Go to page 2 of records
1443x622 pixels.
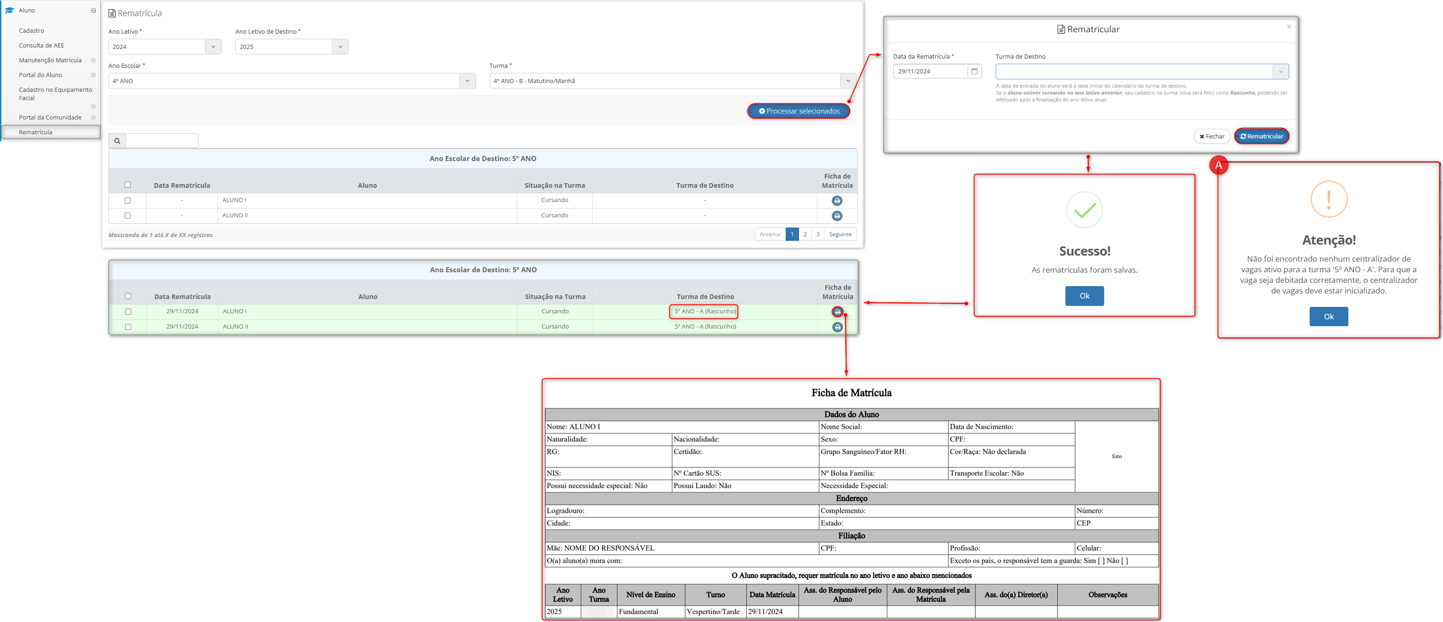pos(805,234)
